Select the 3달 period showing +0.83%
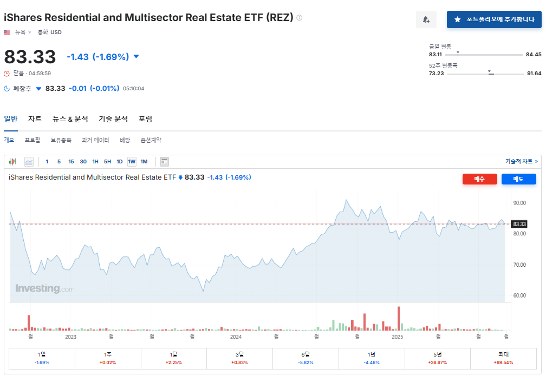The width and height of the screenshot is (546, 376). click(239, 358)
